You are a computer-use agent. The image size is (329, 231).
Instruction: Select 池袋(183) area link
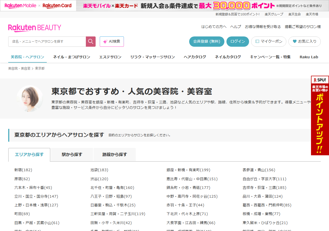coord(99,170)
